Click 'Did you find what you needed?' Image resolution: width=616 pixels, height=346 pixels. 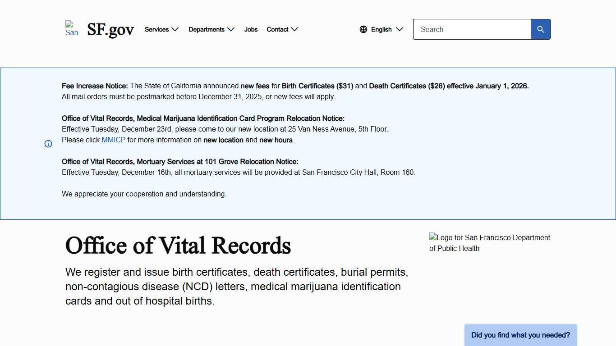[520, 335]
